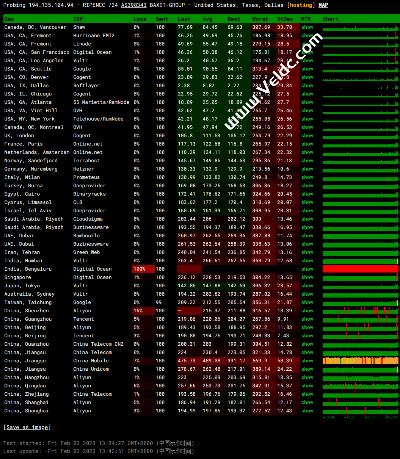Click the 475.73 last latency value
Viewport: 400px width, 459px height.
(x=187, y=361)
